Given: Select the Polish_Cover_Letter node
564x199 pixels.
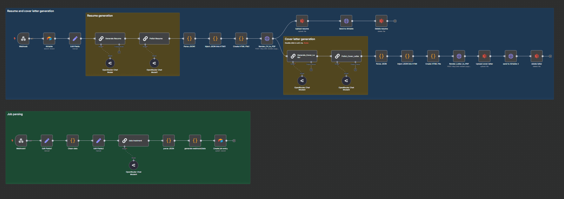Looking at the screenshot, I should [346, 56].
